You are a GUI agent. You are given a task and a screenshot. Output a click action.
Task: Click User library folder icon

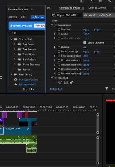[16, 74]
